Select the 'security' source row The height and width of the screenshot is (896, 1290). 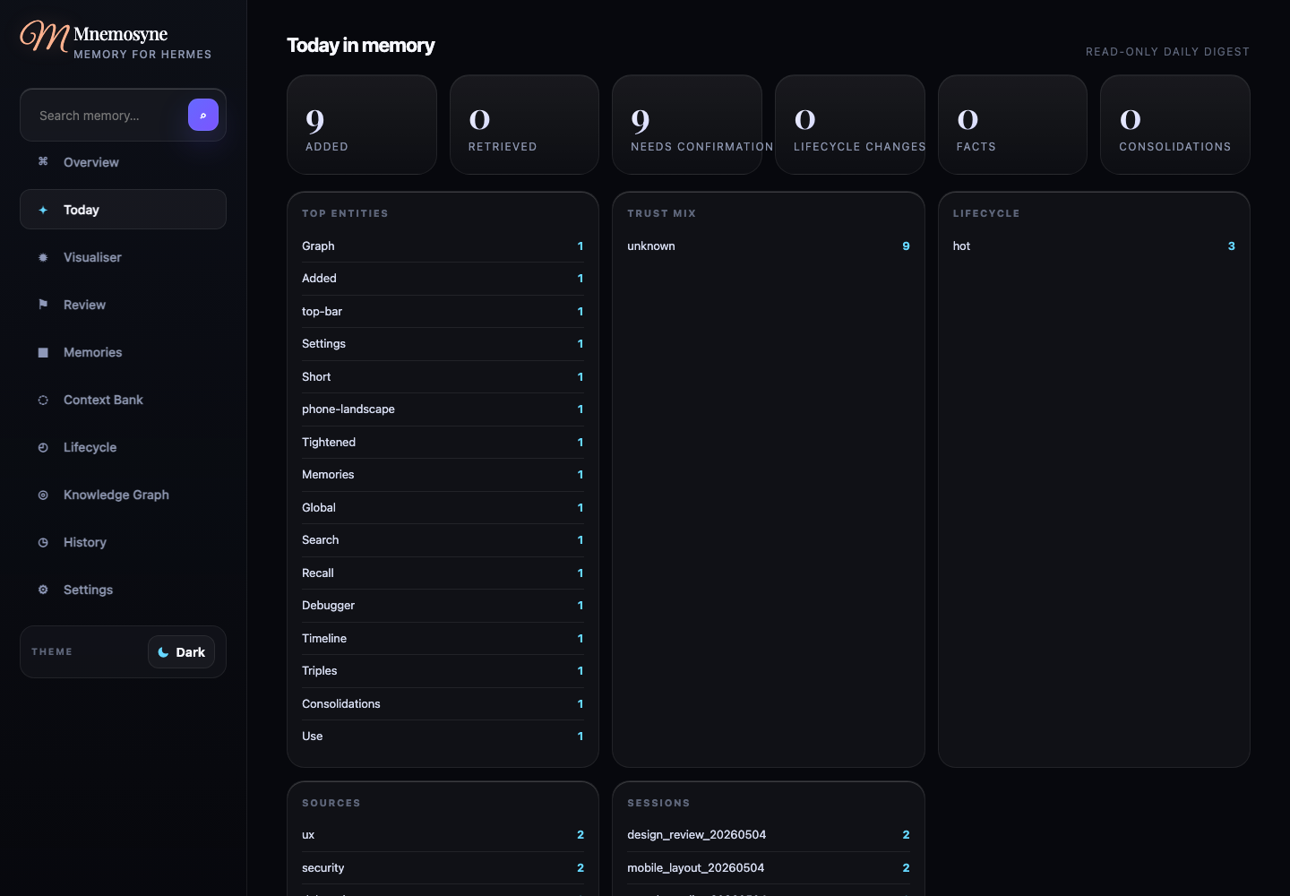(x=443, y=868)
